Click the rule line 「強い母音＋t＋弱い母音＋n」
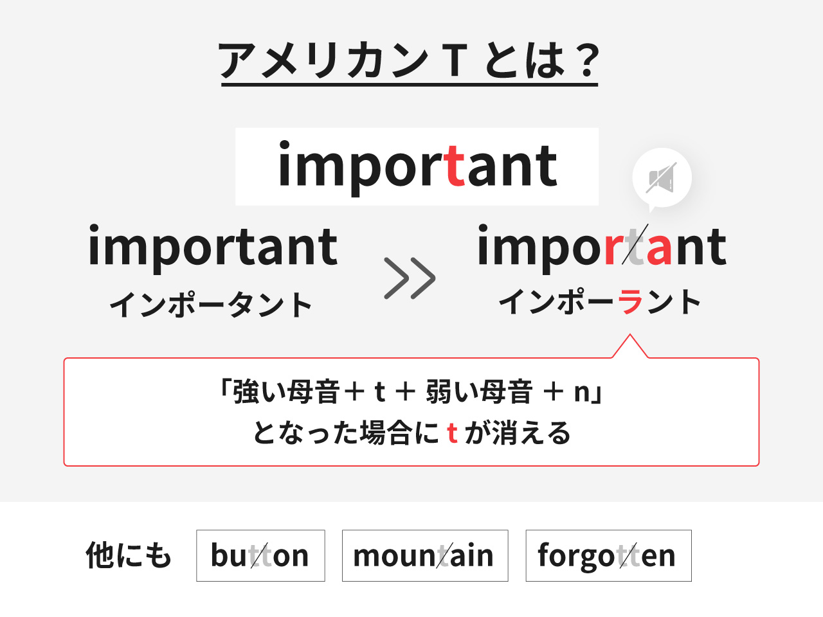This screenshot has width=823, height=617. click(x=411, y=391)
